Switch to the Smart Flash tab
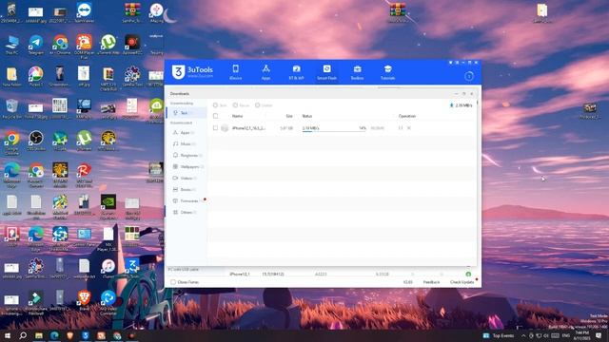Screen dimensions: 609x342 pyautogui.click(x=326, y=72)
